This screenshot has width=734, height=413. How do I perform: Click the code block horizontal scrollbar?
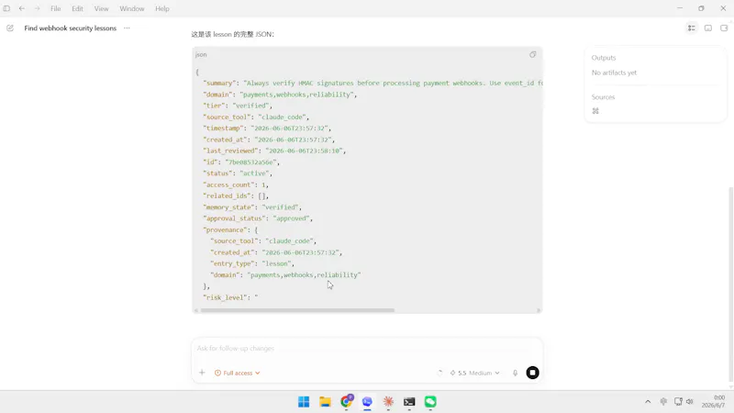297,310
